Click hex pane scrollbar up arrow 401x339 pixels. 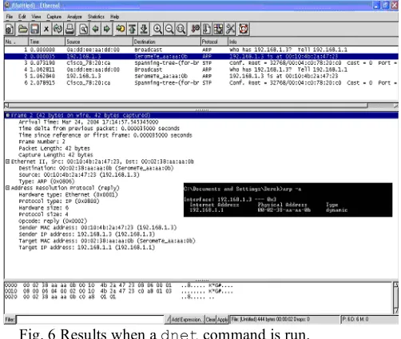click(395, 285)
